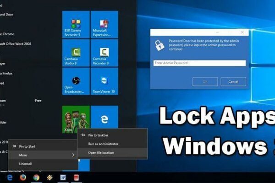Expand the More submenu

[x=43, y=155]
